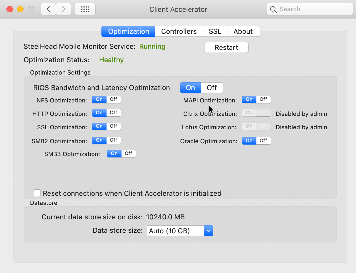Select On for SSL Optimization
This screenshot has height=273, width=356.
coord(99,126)
